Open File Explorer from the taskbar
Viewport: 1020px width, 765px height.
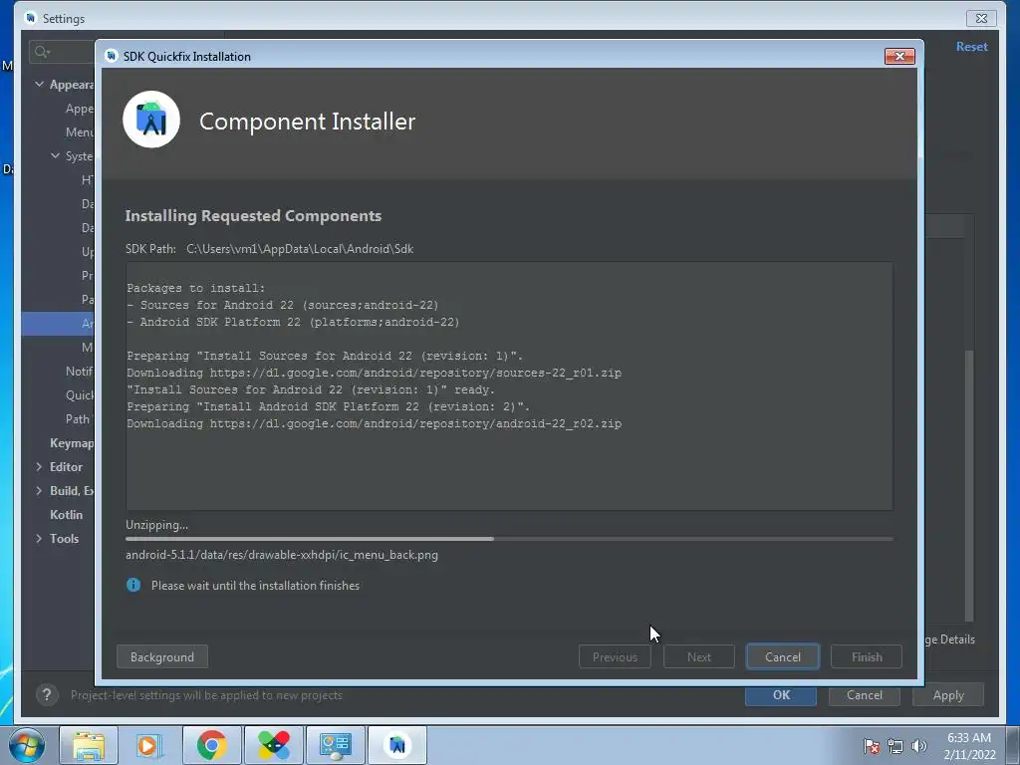[89, 745]
